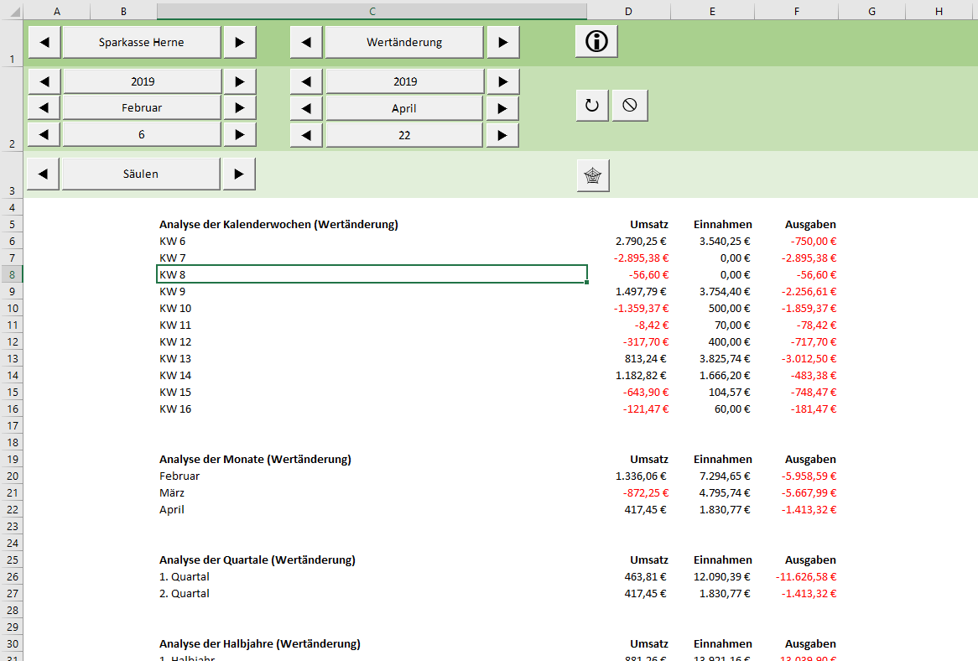Click the heading Analyse der Halbjahre (Wertänderung)
Viewport: 978px width, 661px height.
coord(259,644)
